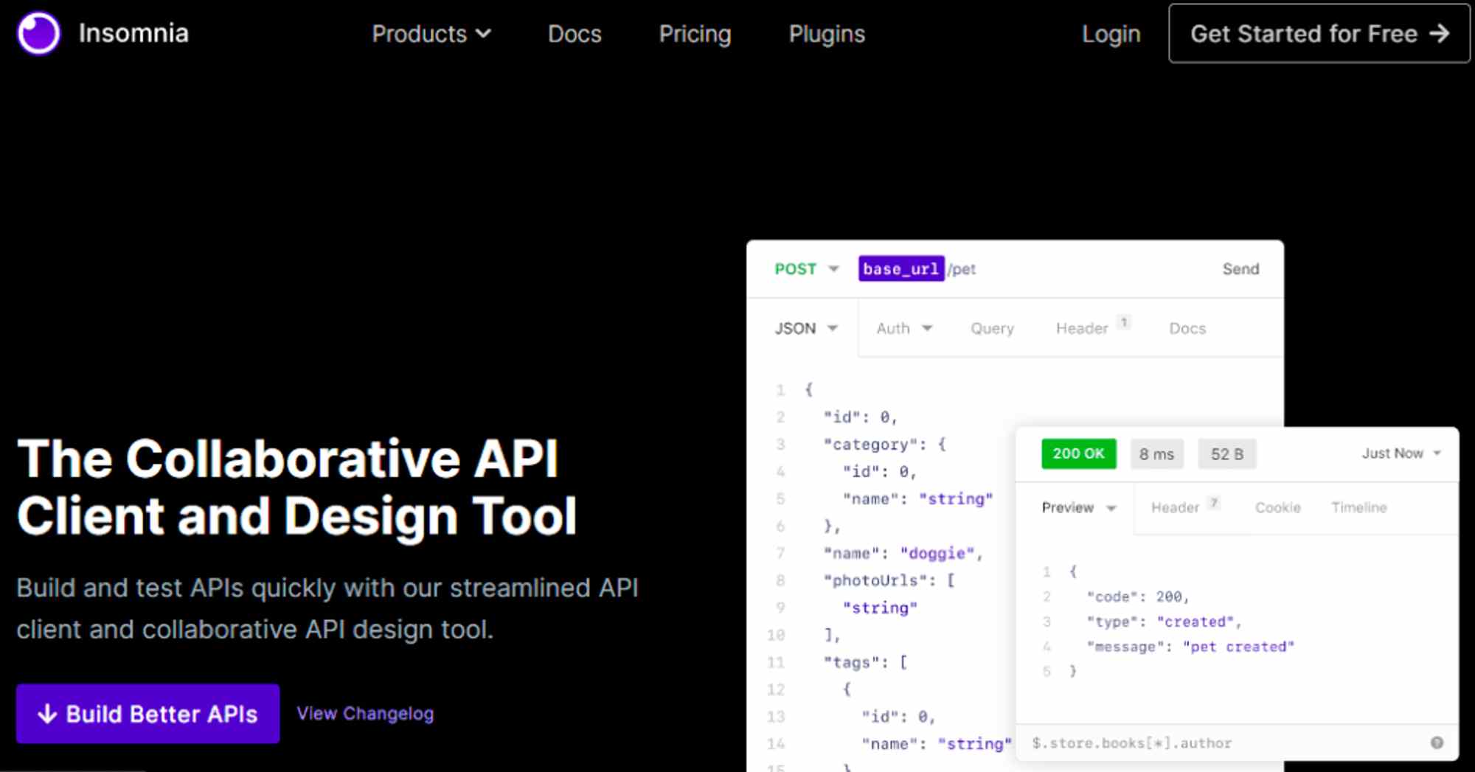Click the "pet created" response message value
Viewport: 1475px width, 772px height.
(1238, 647)
